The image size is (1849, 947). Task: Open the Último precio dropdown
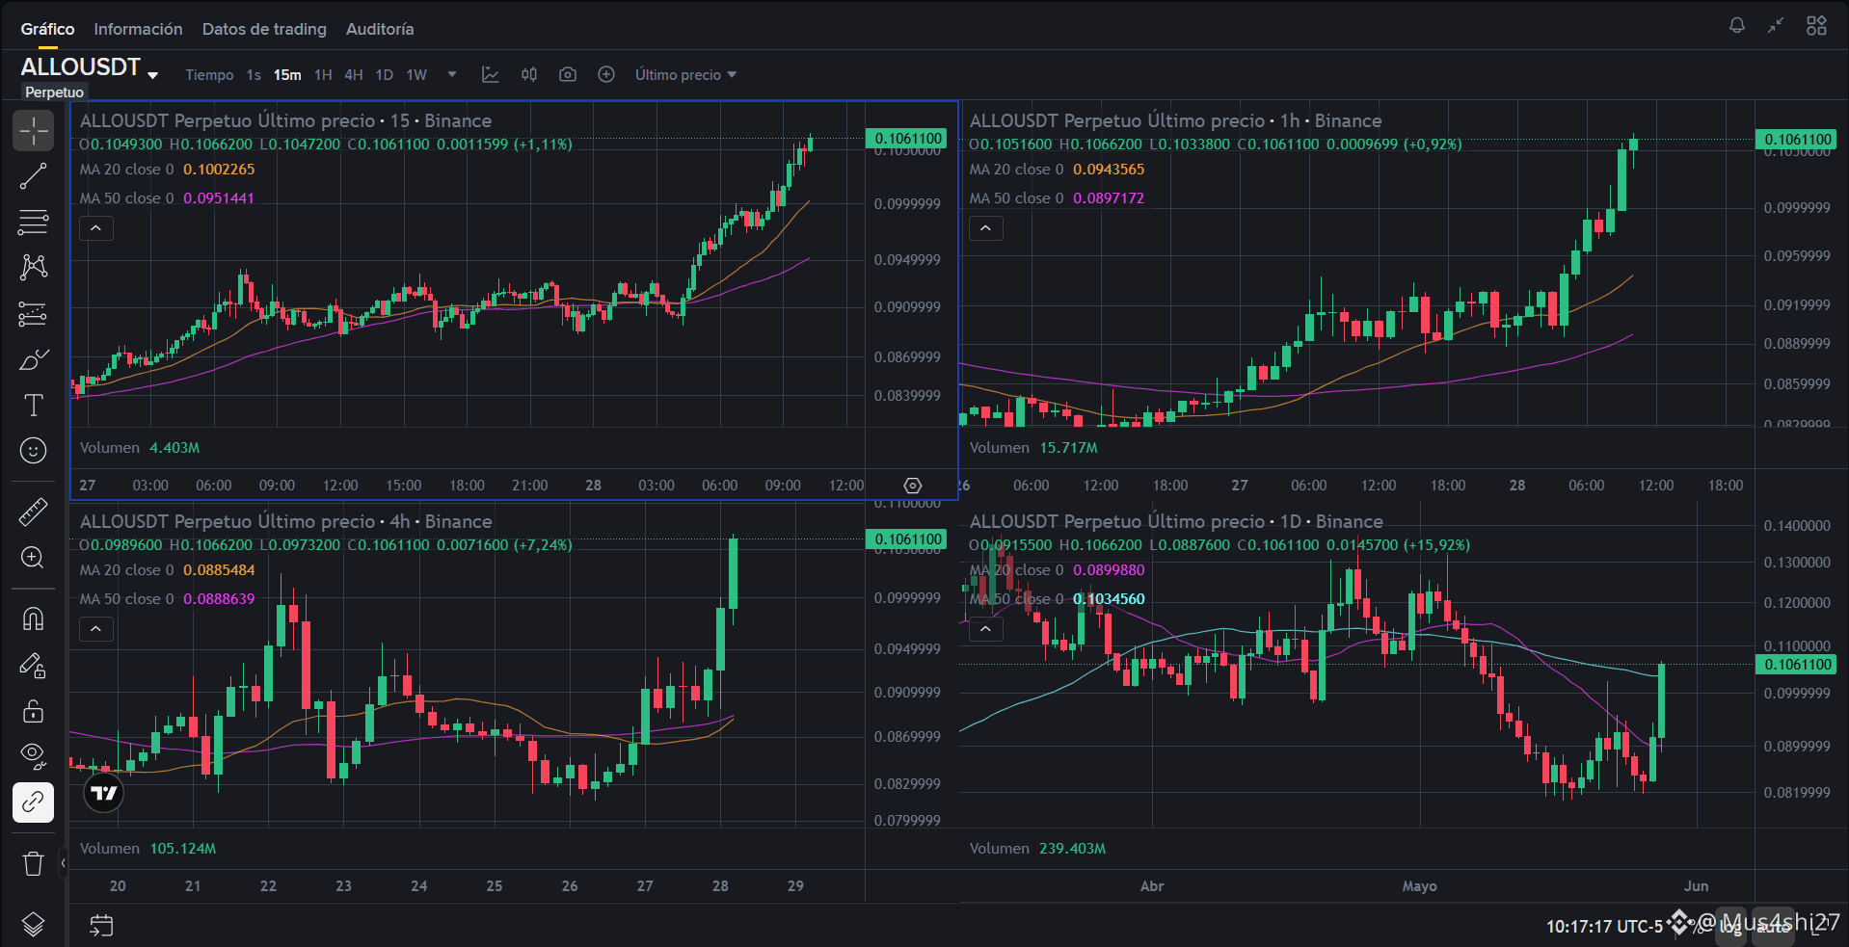(x=685, y=74)
